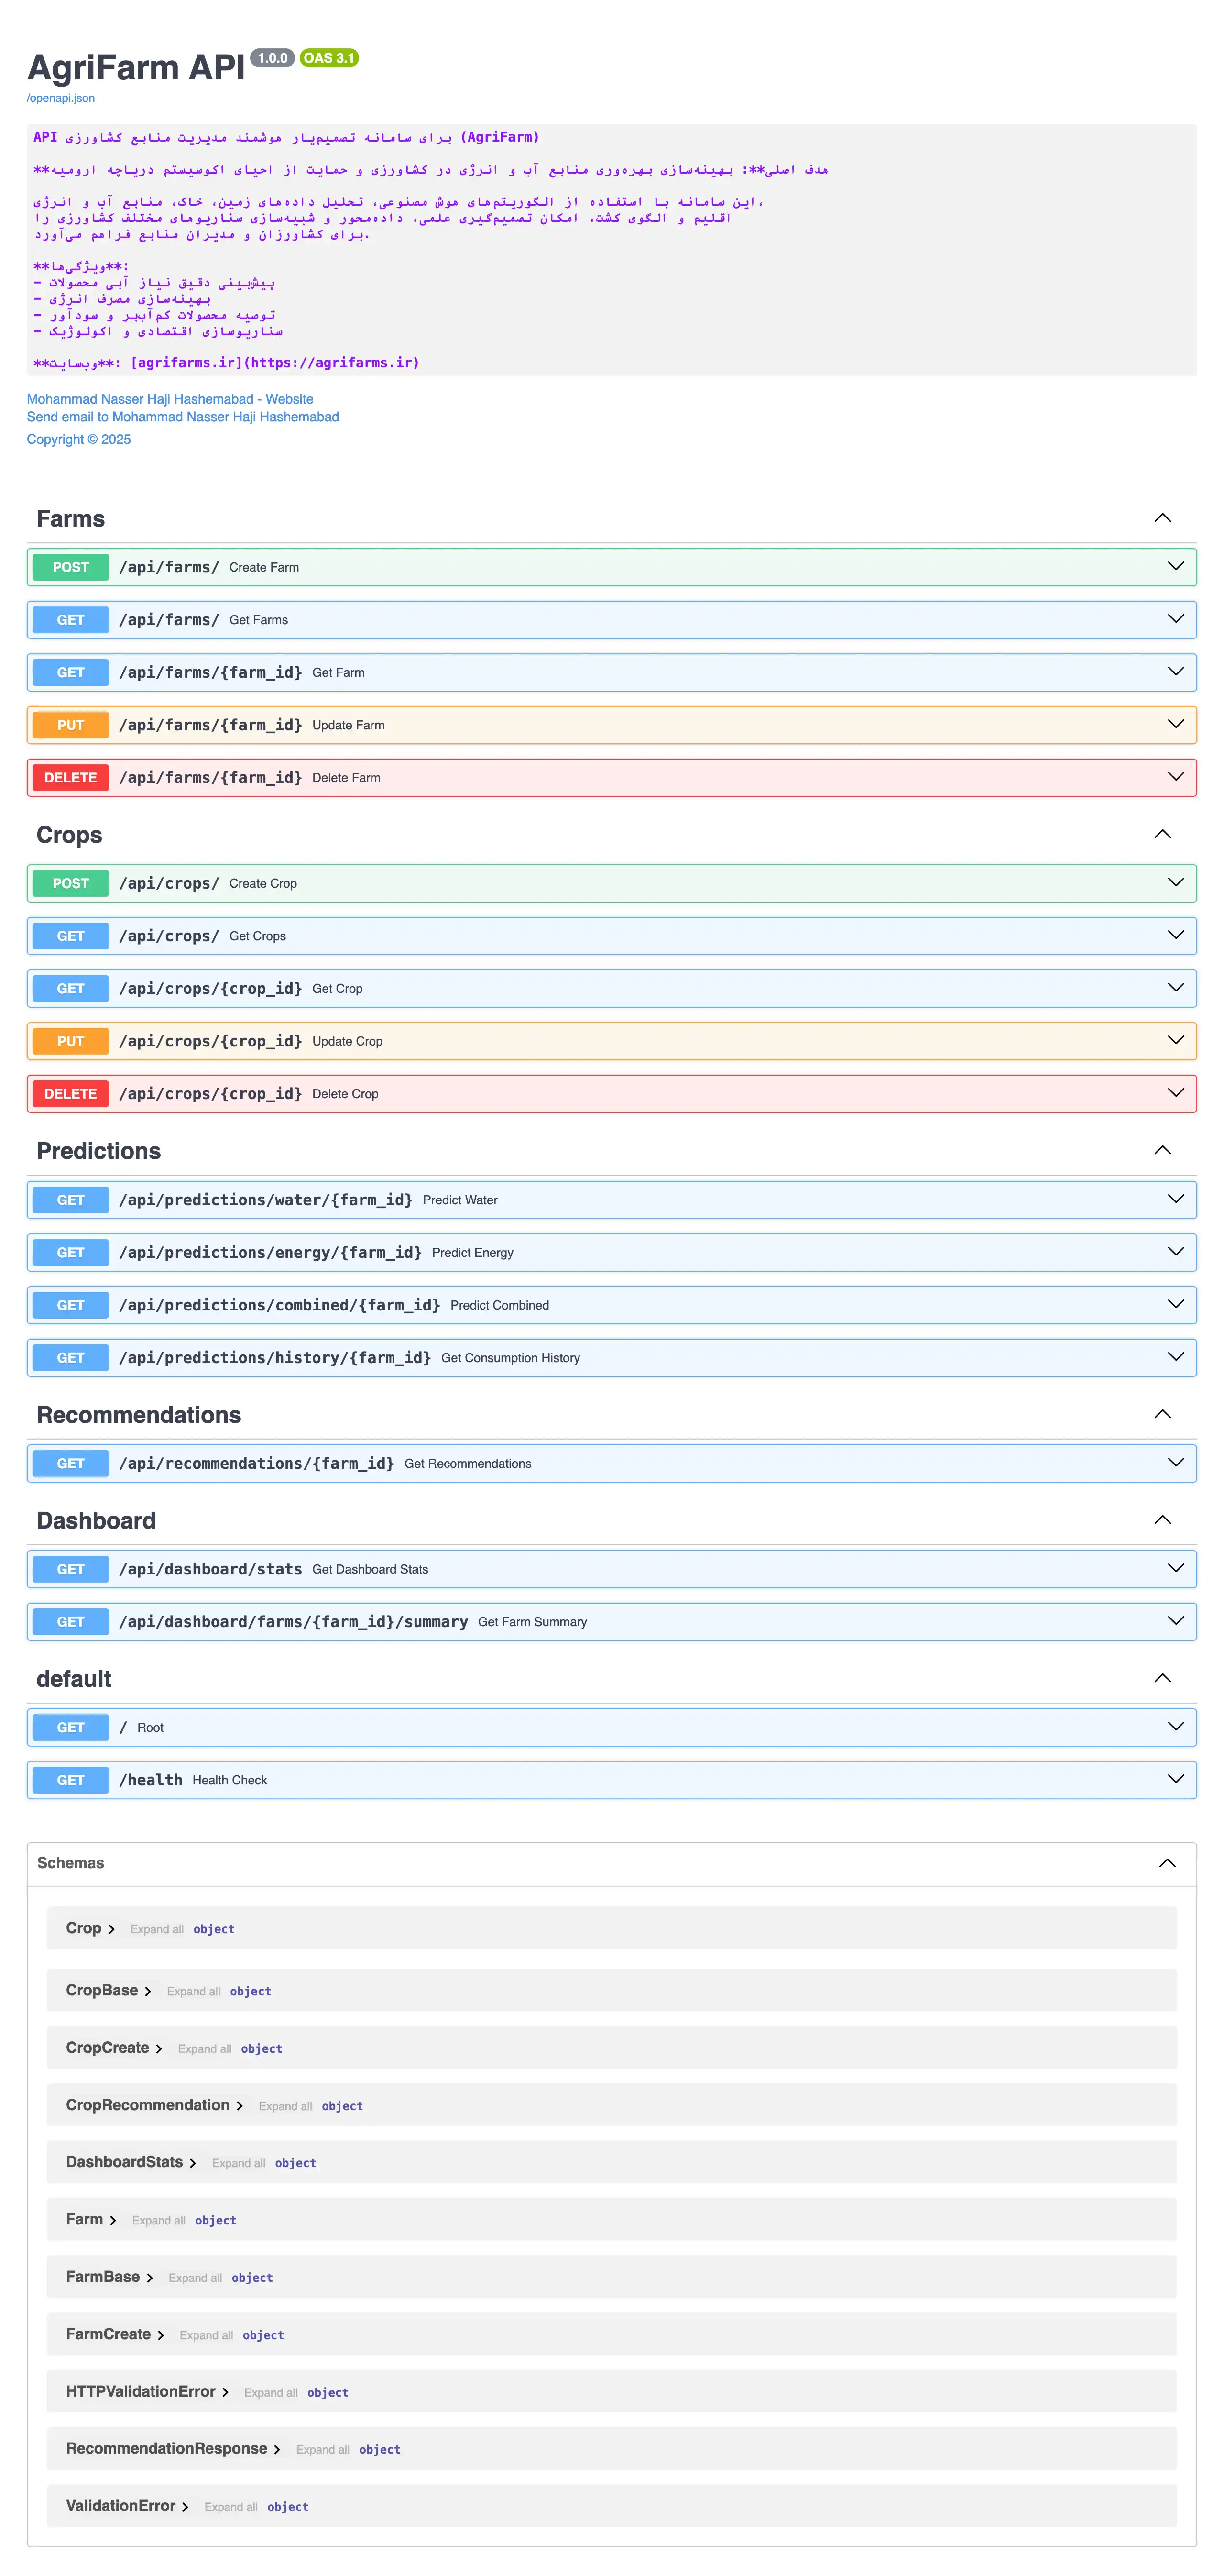Expand the ValidationError schema
1224x2576 pixels.
[185, 2507]
